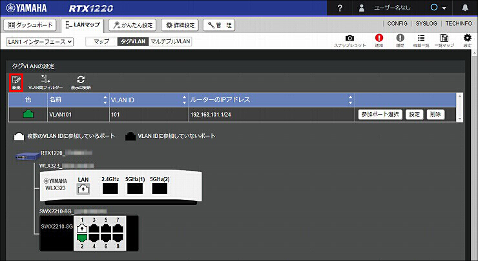Select SWX2210-8G port 5

[x=106, y=228]
